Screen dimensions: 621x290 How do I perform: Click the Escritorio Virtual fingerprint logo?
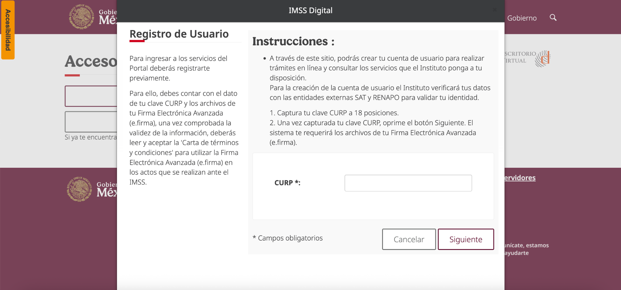click(543, 58)
